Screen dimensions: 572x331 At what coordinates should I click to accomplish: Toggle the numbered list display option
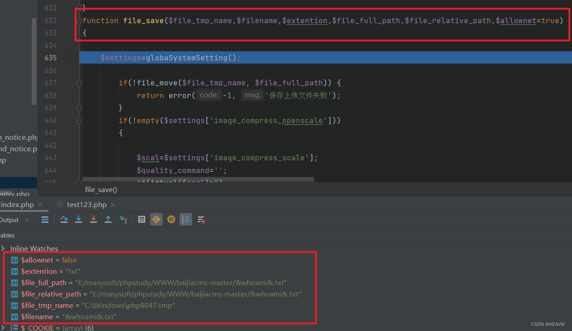185,219
